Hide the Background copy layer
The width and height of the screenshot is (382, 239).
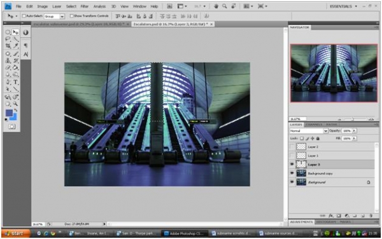pos(292,173)
